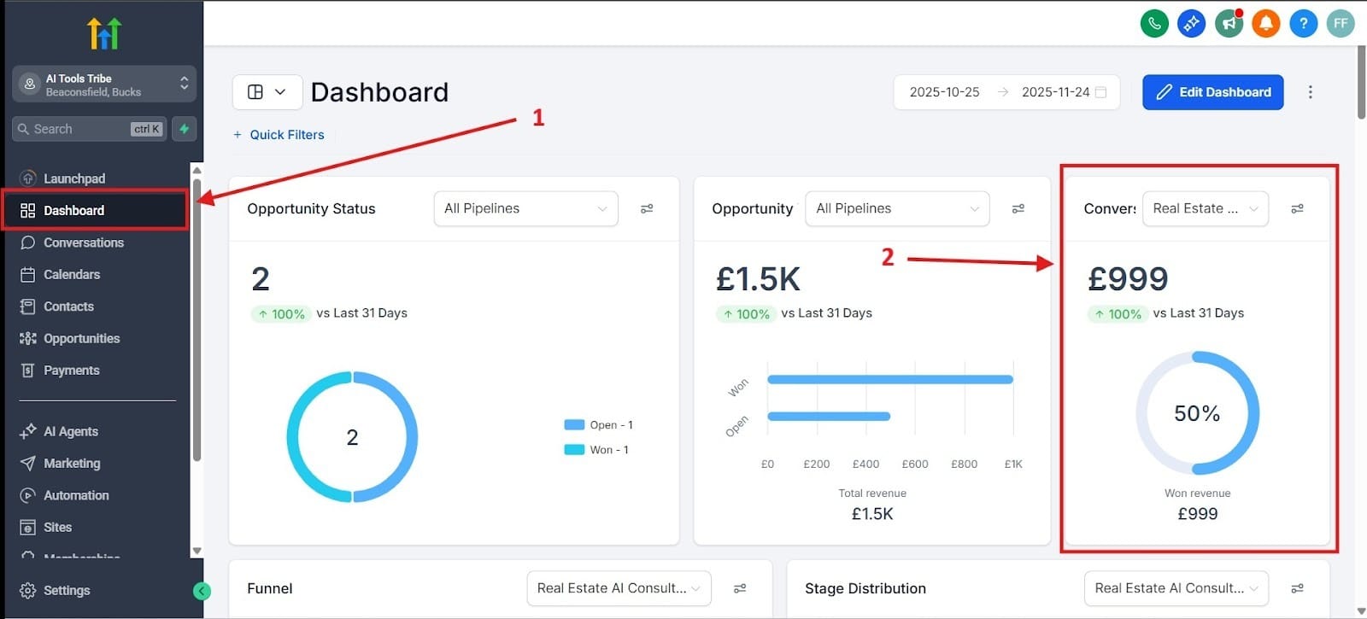The height and width of the screenshot is (619, 1367).
Task: Open Funnel widget filter settings icon
Action: [740, 588]
